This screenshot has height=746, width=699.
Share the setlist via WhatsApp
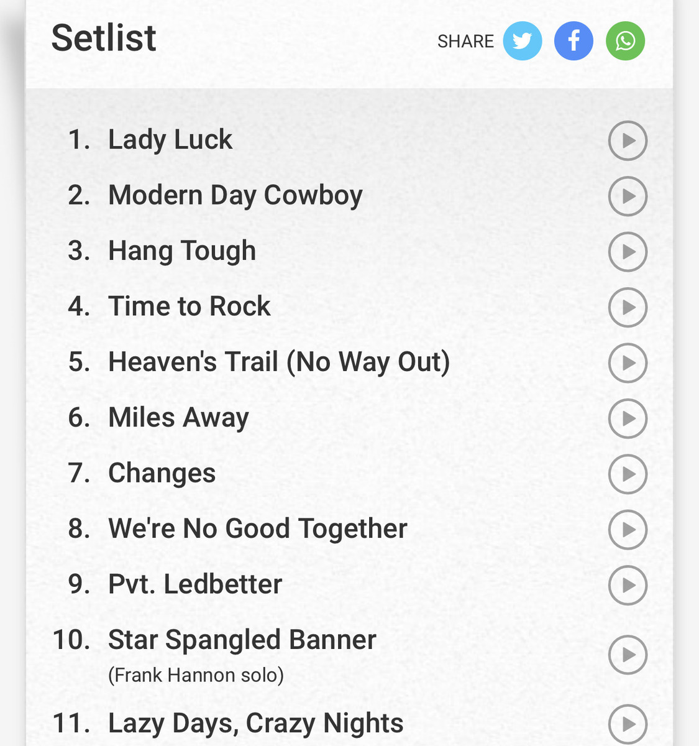click(x=625, y=40)
